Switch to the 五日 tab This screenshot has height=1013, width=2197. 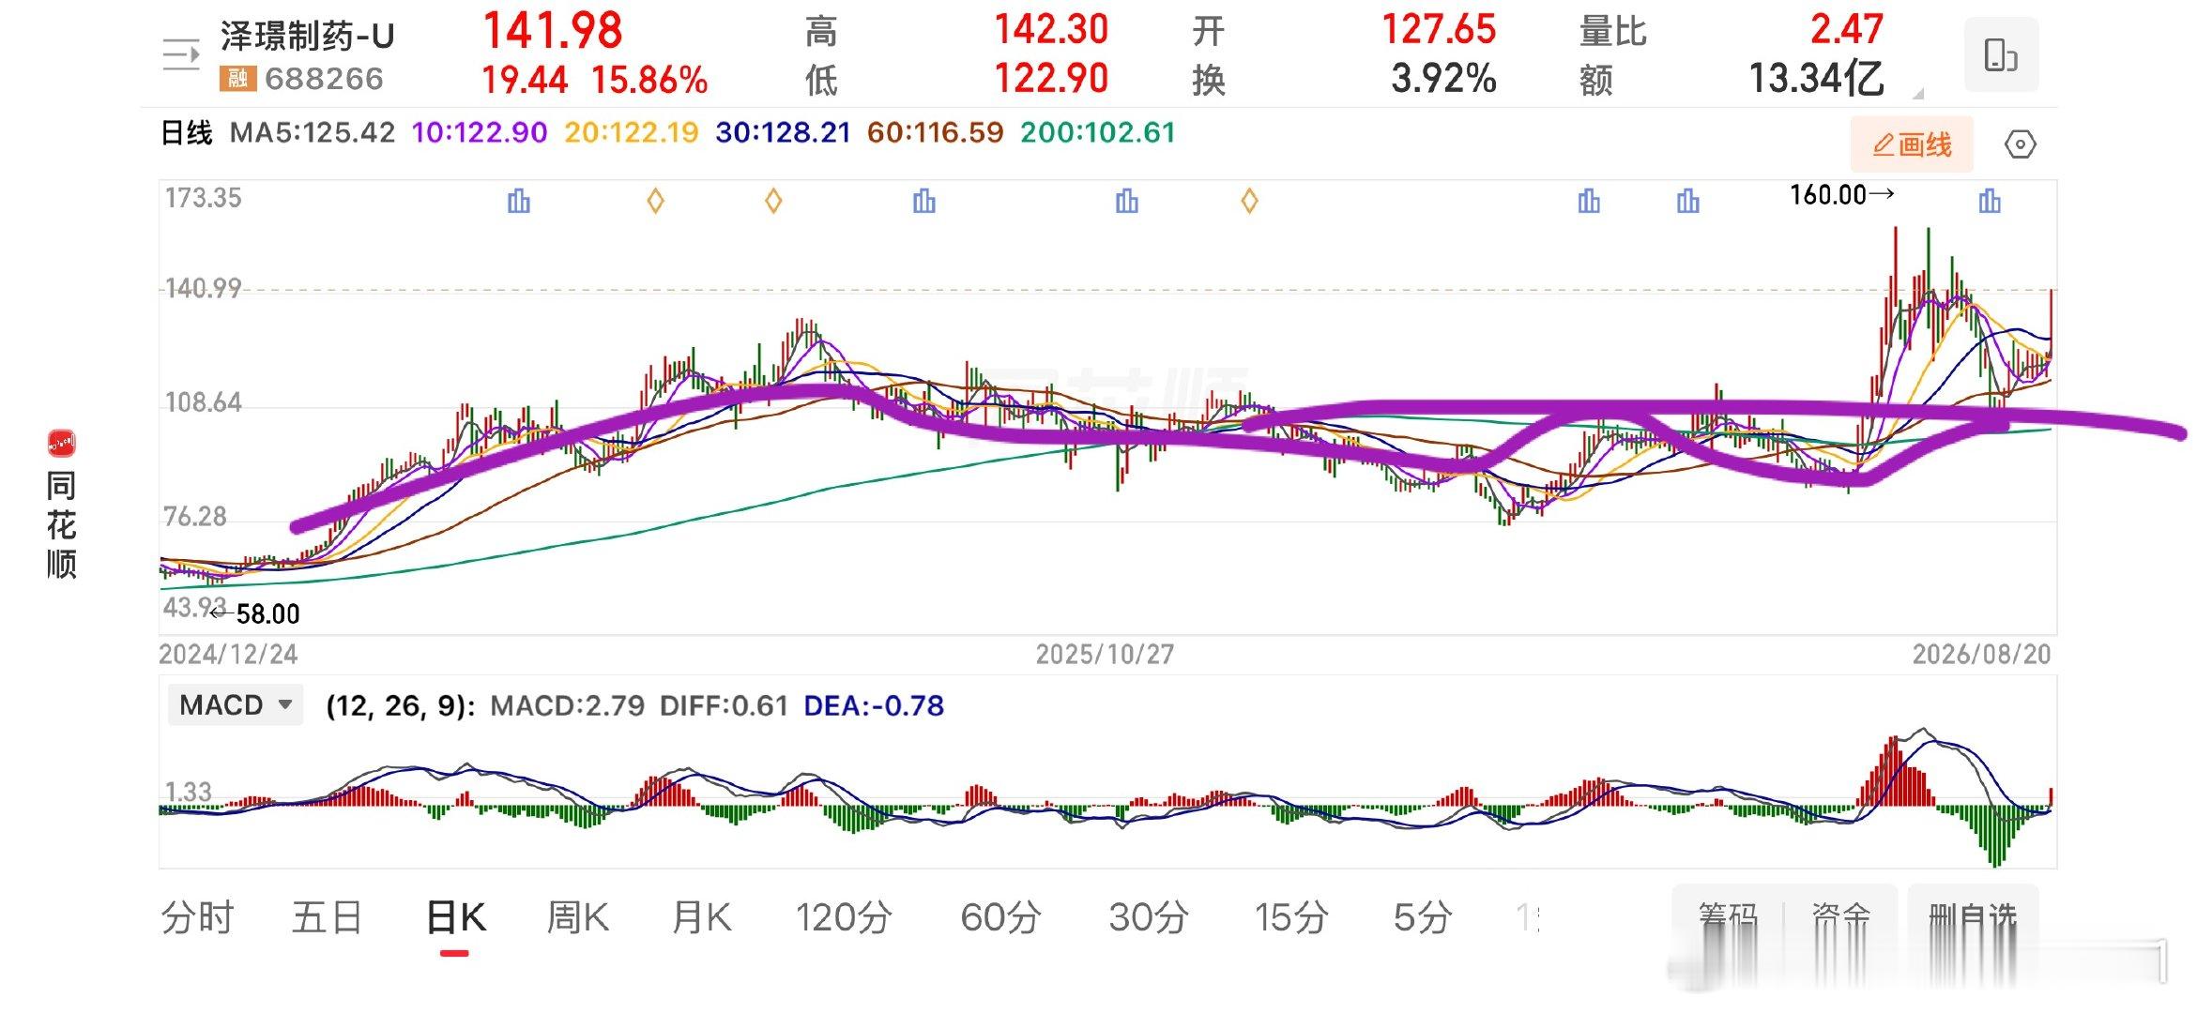click(328, 917)
